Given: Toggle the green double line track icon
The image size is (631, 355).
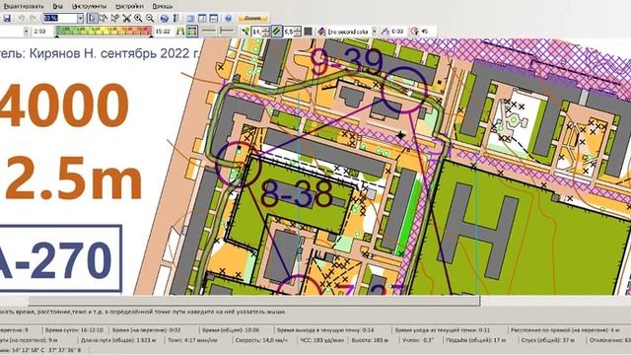Looking at the screenshot, I should pos(276,31).
